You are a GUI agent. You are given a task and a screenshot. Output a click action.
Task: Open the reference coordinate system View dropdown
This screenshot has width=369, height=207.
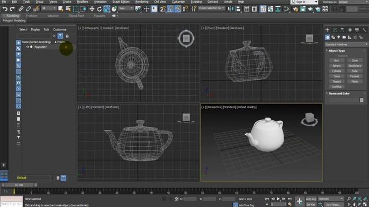click(x=126, y=8)
